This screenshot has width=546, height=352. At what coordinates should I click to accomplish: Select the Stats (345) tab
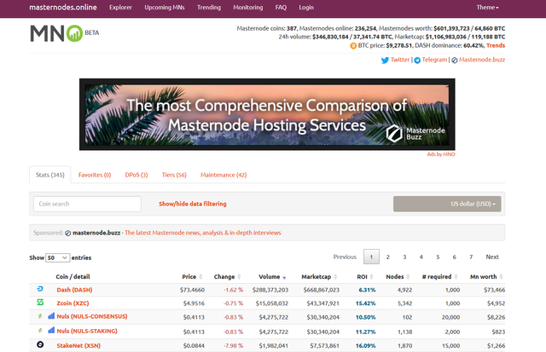(x=50, y=175)
